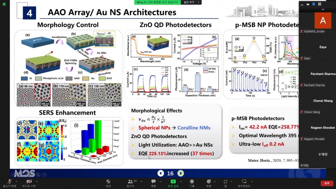Click the slide's magnifier zoom icon

tap(38, 175)
